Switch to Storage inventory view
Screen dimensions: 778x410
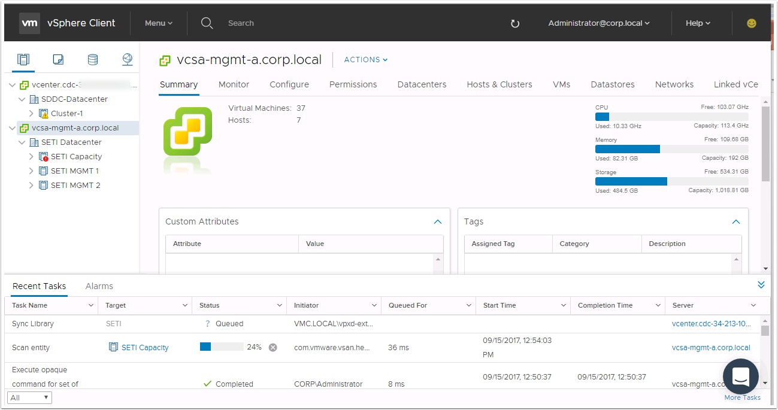click(x=92, y=59)
